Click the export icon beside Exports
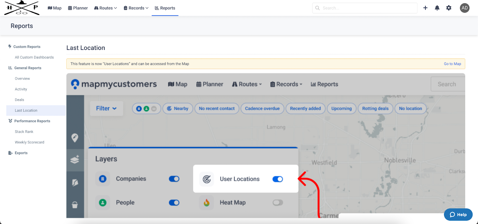The width and height of the screenshot is (478, 224). (x=10, y=153)
